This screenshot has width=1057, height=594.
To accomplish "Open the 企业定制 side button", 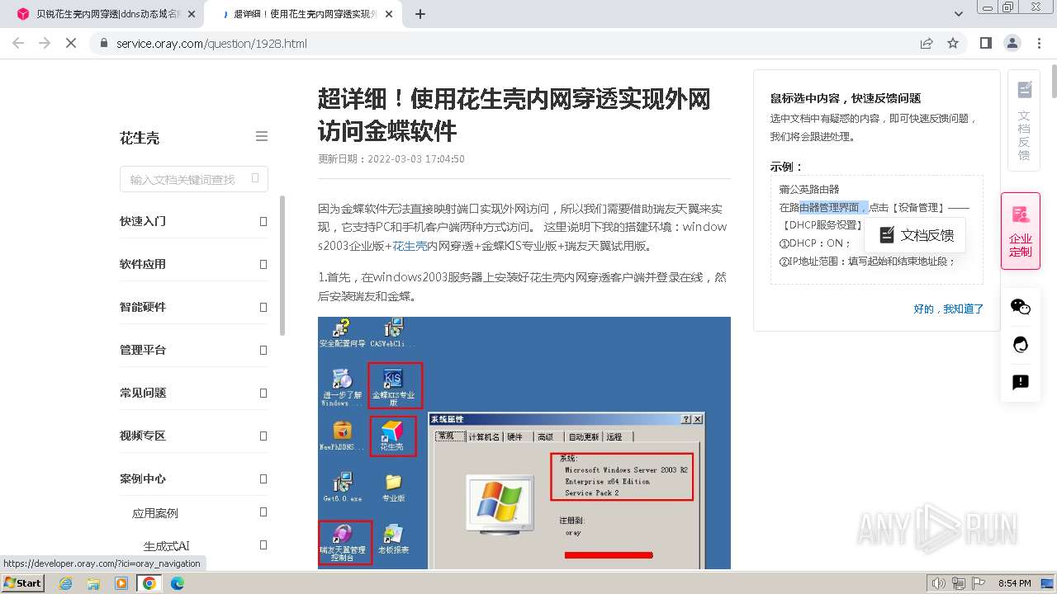I will tap(1021, 231).
